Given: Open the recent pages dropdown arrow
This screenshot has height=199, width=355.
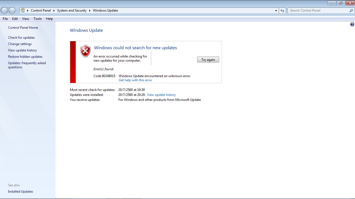Looking at the screenshot, I should click(17, 11).
